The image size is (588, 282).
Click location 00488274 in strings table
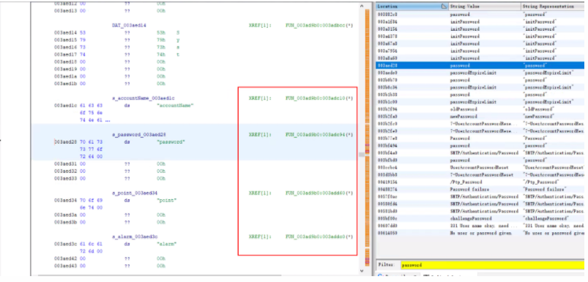pyautogui.click(x=387, y=190)
